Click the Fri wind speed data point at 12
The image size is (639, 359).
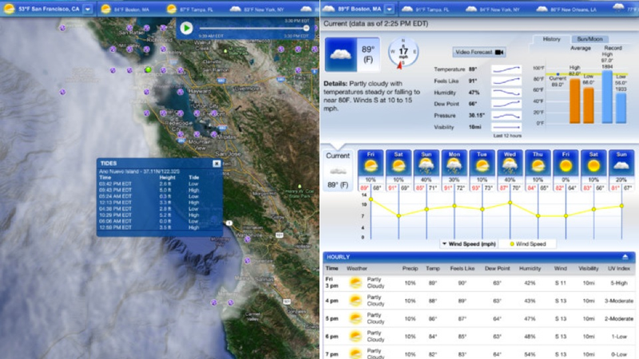[x=371, y=199]
